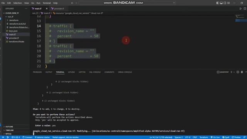Open Explorer more actions ellipsis
The image size is (247, 139).
26,8
